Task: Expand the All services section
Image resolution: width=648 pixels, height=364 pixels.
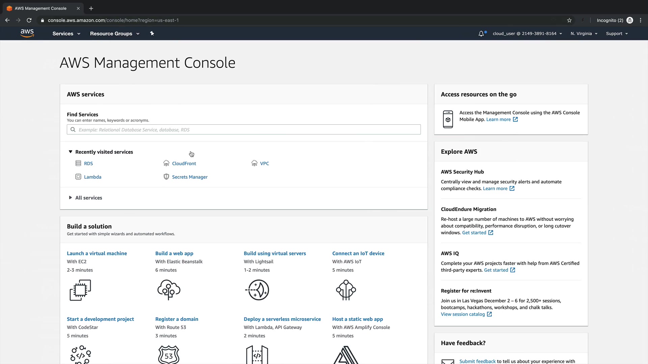Action: [71, 198]
